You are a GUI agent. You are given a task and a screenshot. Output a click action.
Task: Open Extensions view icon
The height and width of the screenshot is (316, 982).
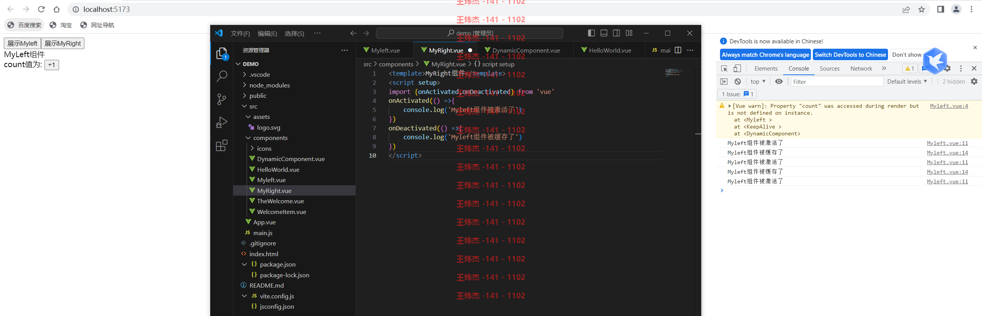(x=222, y=145)
